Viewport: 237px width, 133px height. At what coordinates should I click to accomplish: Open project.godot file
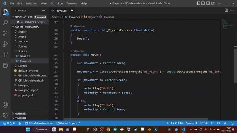coord(27,95)
